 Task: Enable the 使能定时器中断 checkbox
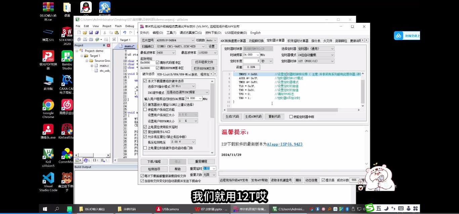291,116
